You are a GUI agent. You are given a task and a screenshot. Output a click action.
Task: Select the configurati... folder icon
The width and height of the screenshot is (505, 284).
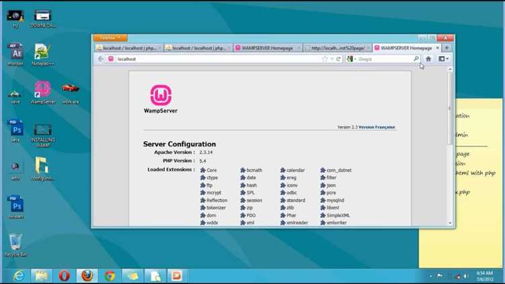click(43, 169)
